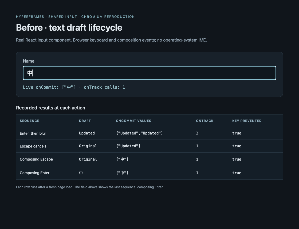299x229 pixels.
Task: Select the 'Enter, then blur' row label
Action: pyautogui.click(x=33, y=133)
